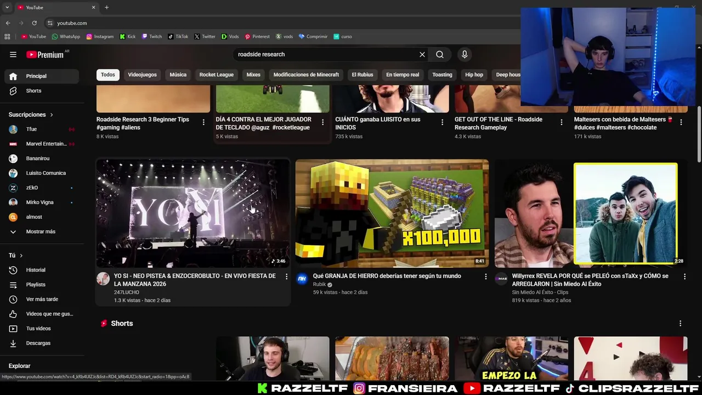Select the Hip hop filter chip
This screenshot has width=702, height=395.
[474, 75]
